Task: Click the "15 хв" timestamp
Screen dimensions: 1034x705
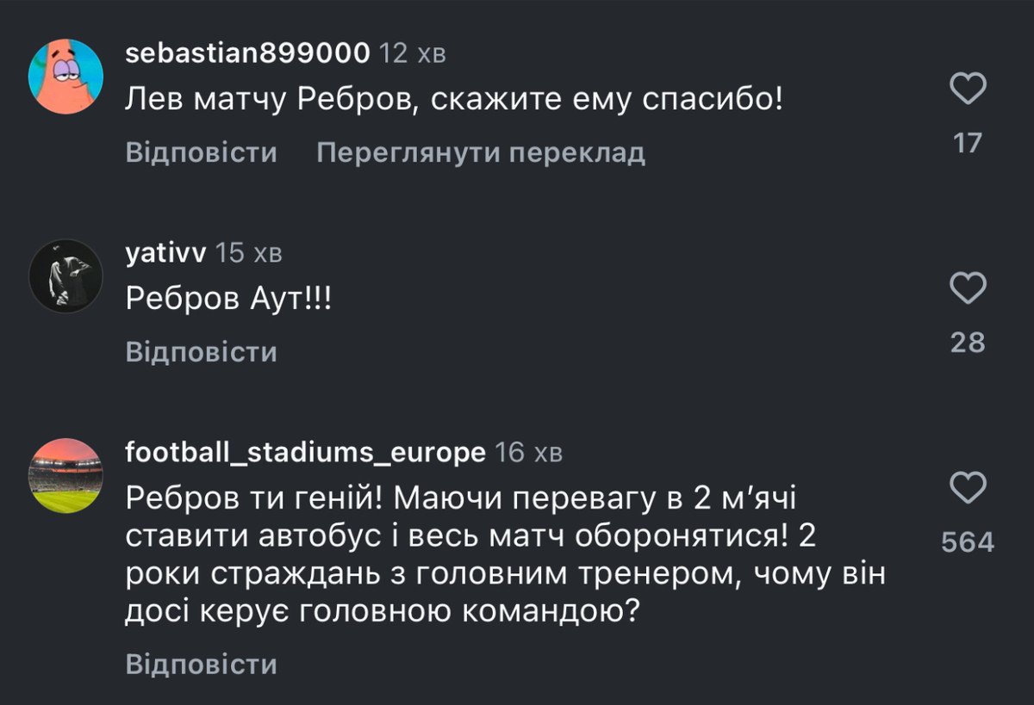Action: [248, 253]
